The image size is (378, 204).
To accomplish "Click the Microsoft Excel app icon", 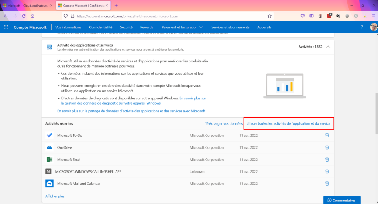I will click(49, 159).
